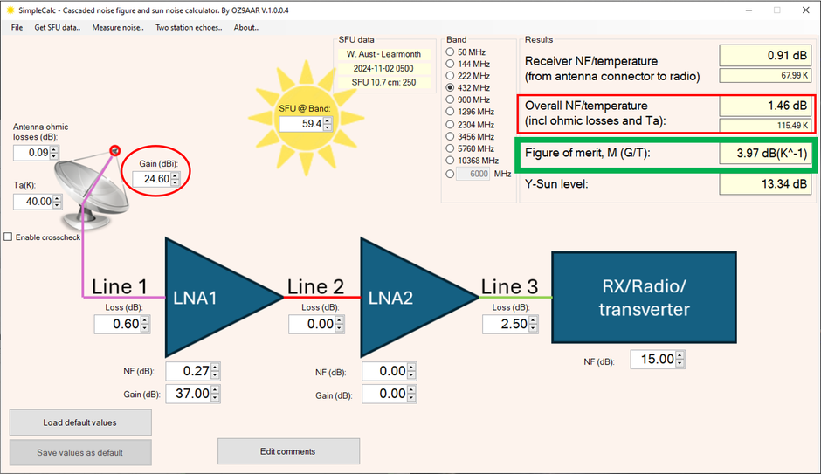Select the 222 MHz band radio button
Image resolution: width=821 pixels, height=474 pixels.
pyautogui.click(x=450, y=76)
